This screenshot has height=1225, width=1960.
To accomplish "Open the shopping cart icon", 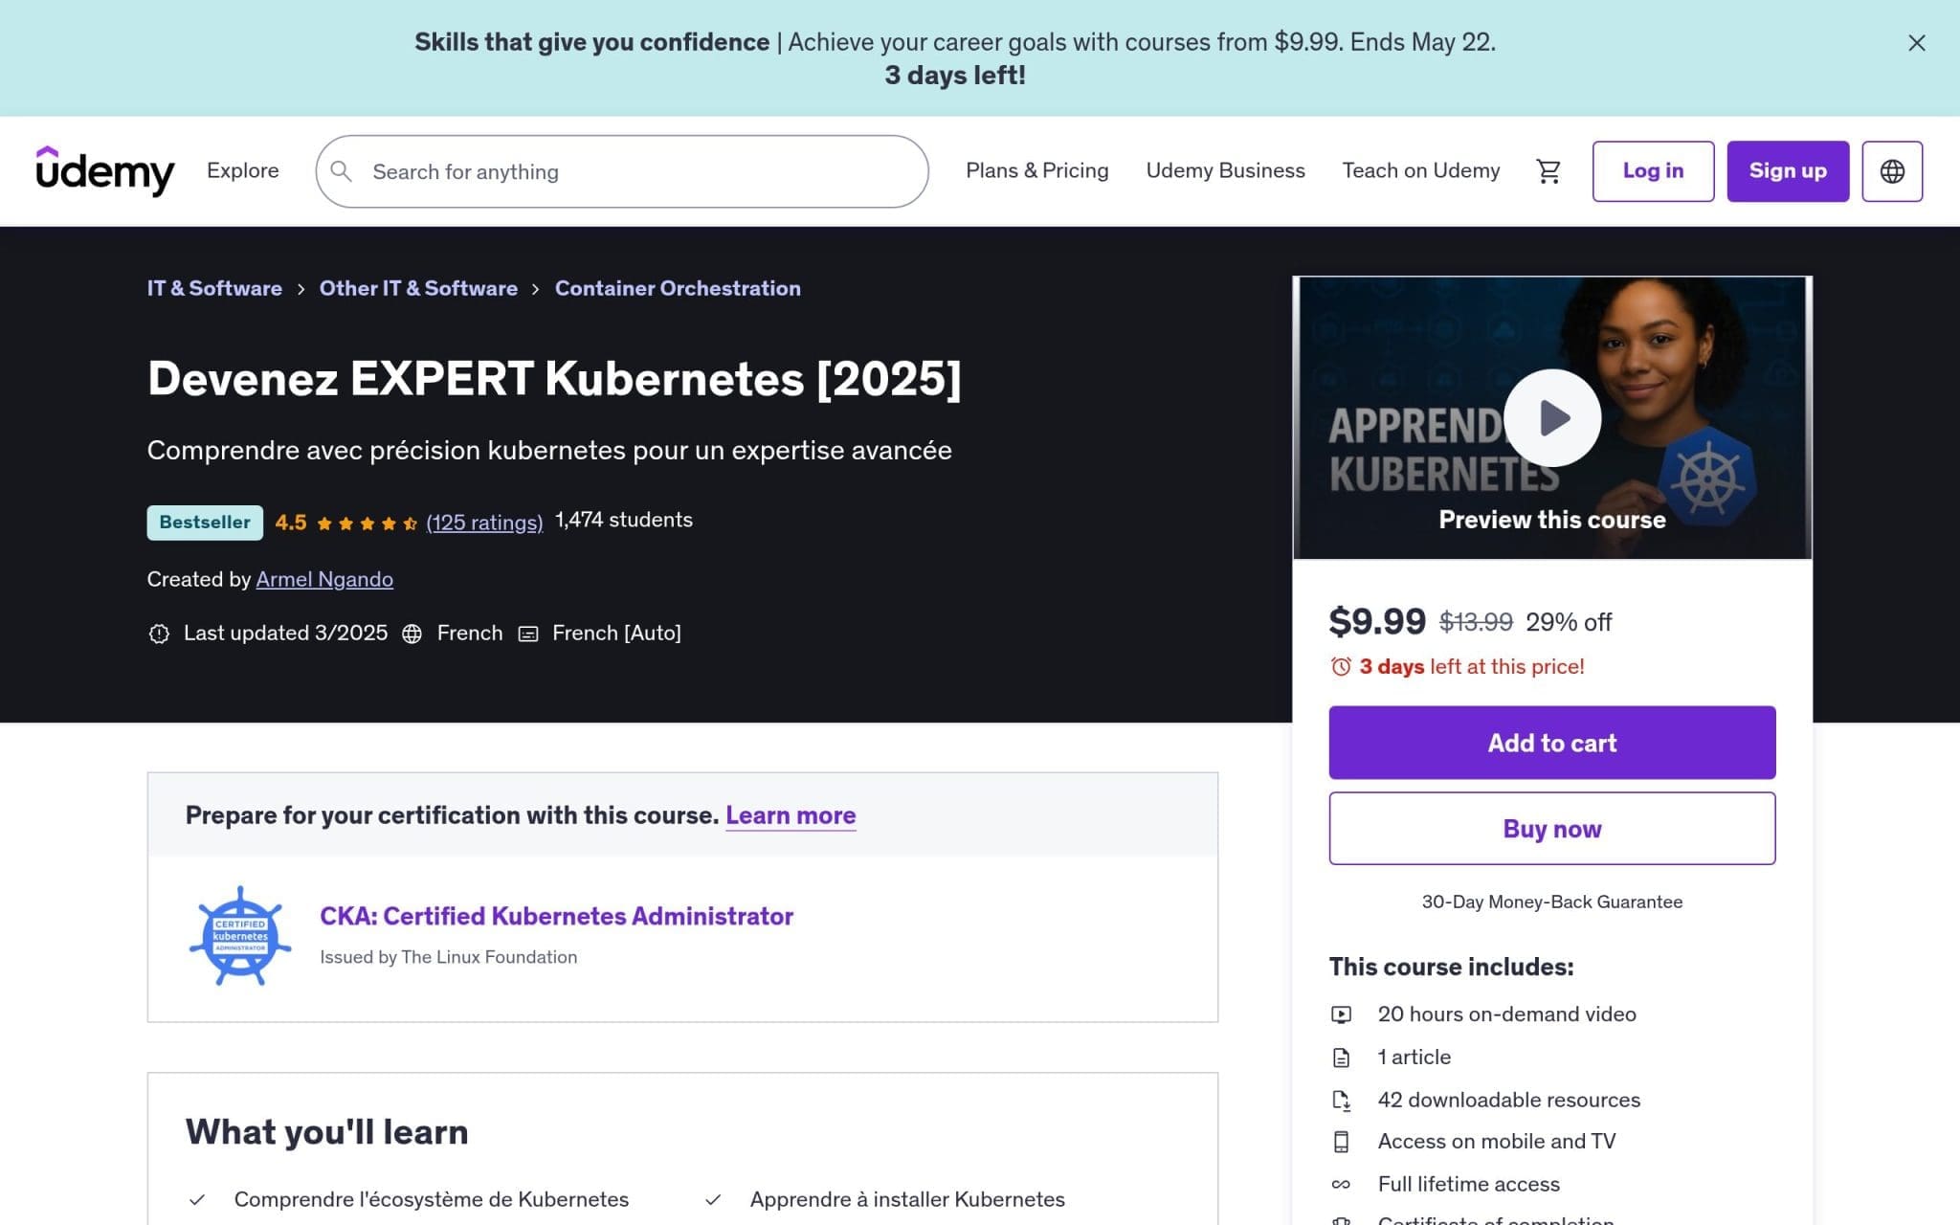I will click(1548, 171).
